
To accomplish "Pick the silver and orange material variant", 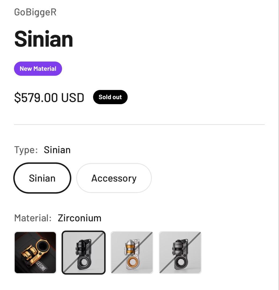I will click(x=132, y=252).
